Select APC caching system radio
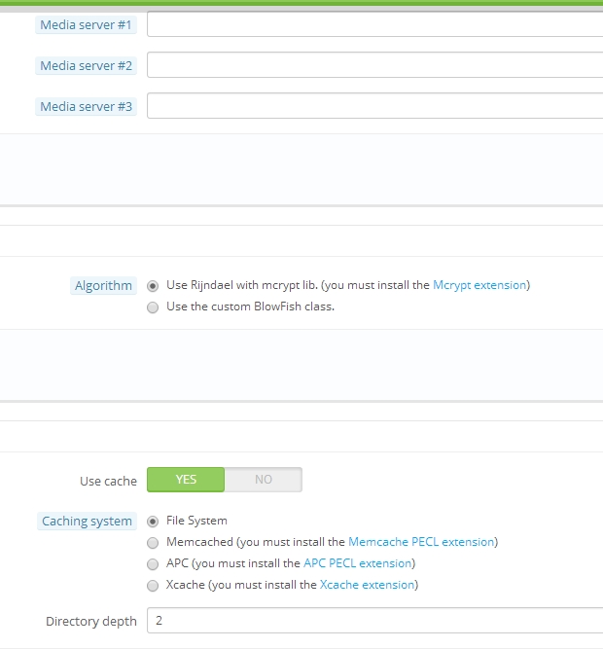The image size is (603, 649). (153, 564)
